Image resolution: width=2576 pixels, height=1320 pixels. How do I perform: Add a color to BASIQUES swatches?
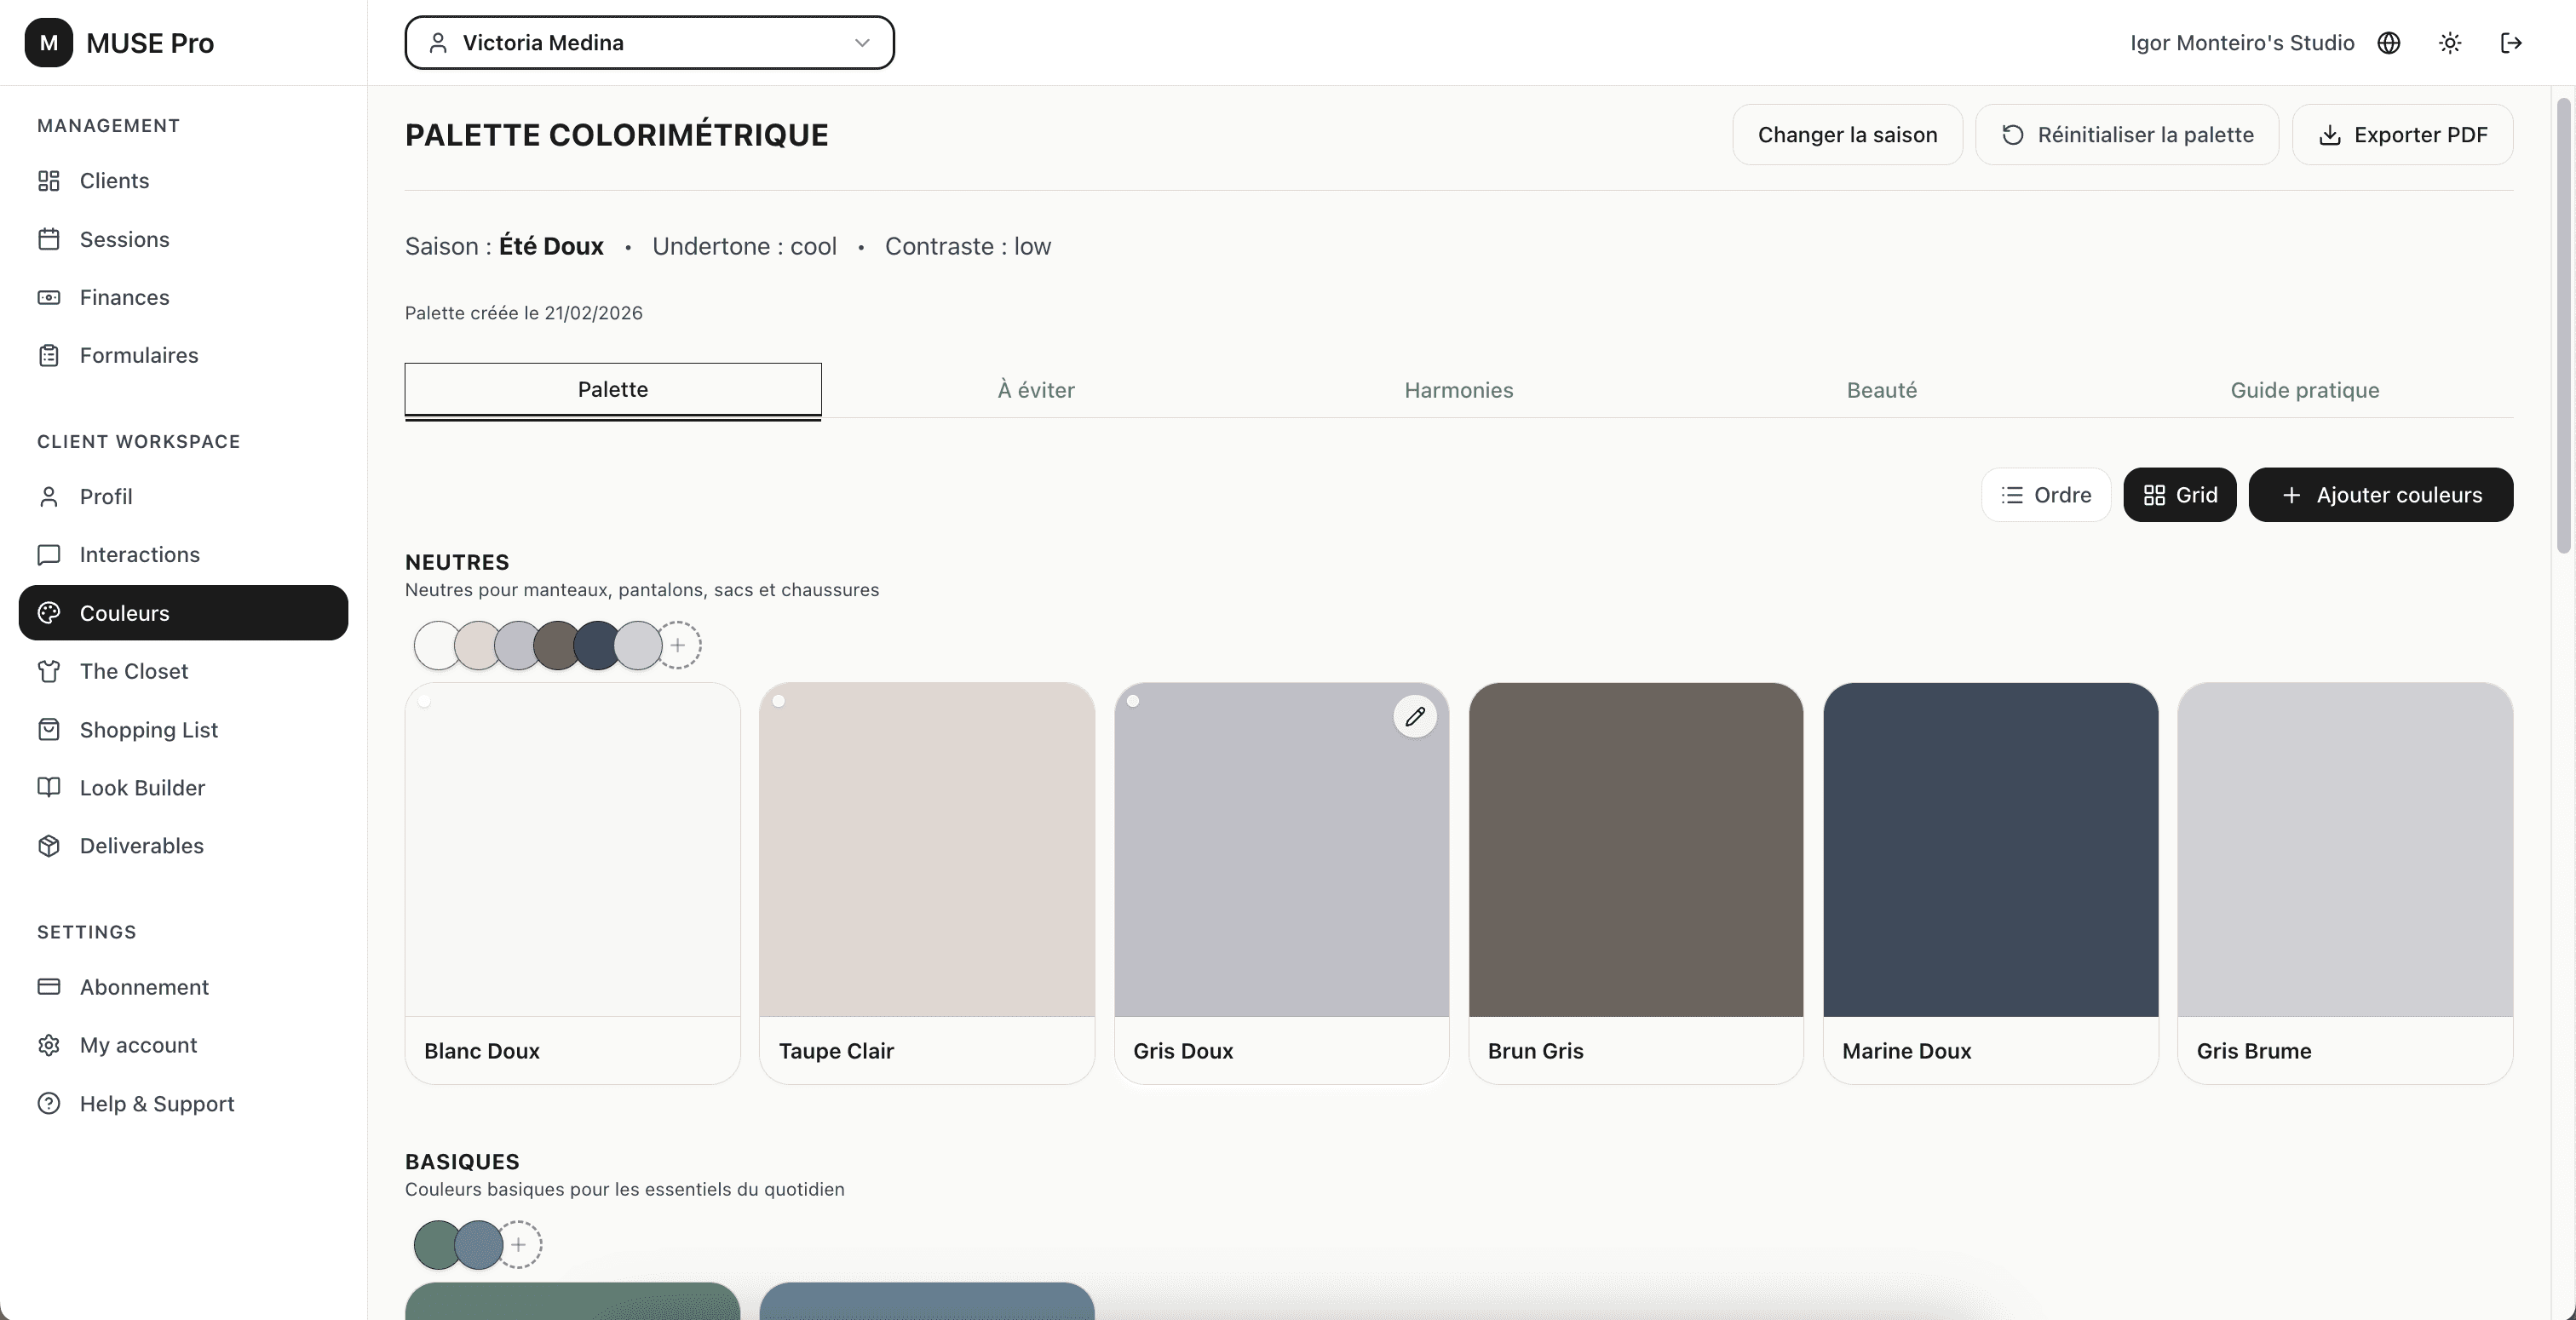pos(518,1245)
